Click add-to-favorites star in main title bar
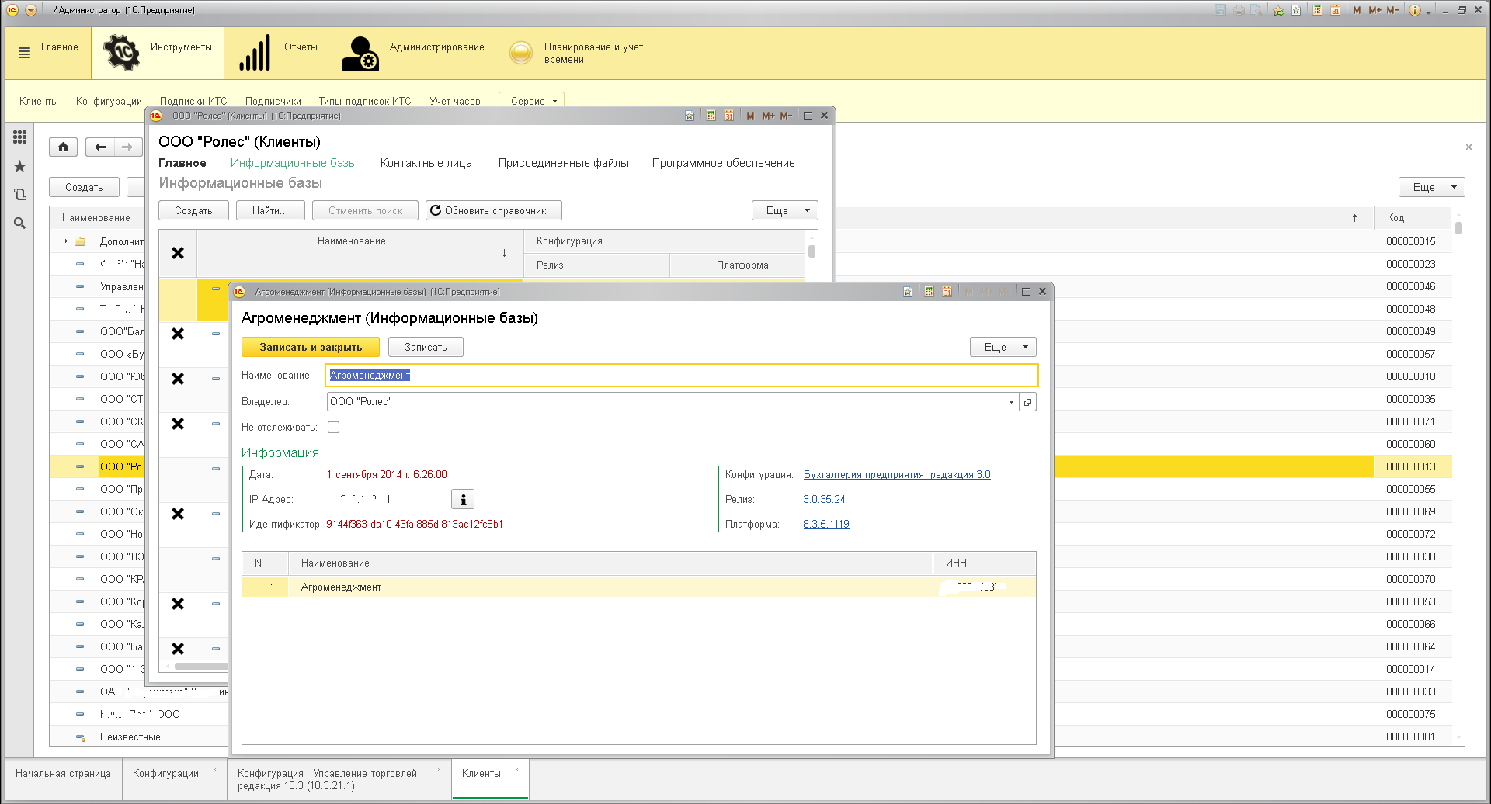The width and height of the screenshot is (1491, 804). point(1278,10)
